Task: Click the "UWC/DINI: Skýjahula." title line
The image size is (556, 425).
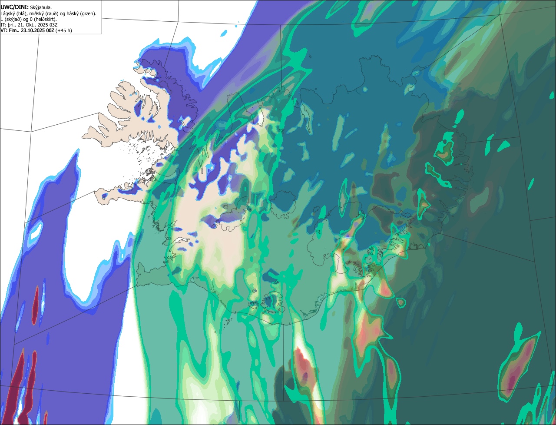Action: (x=26, y=7)
